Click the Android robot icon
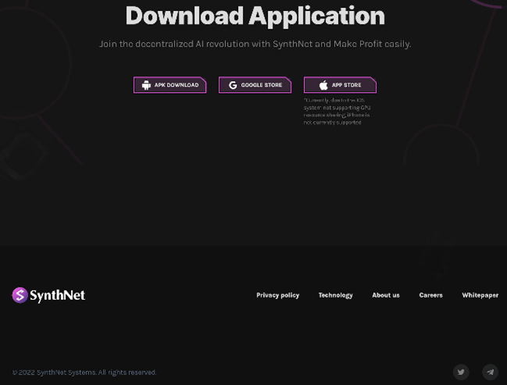 (146, 85)
